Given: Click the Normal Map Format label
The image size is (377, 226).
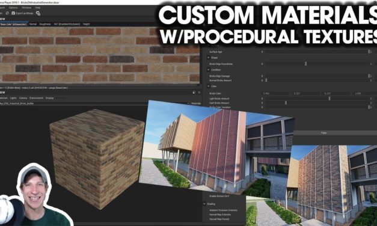Looking at the screenshot, I should coord(219,219).
